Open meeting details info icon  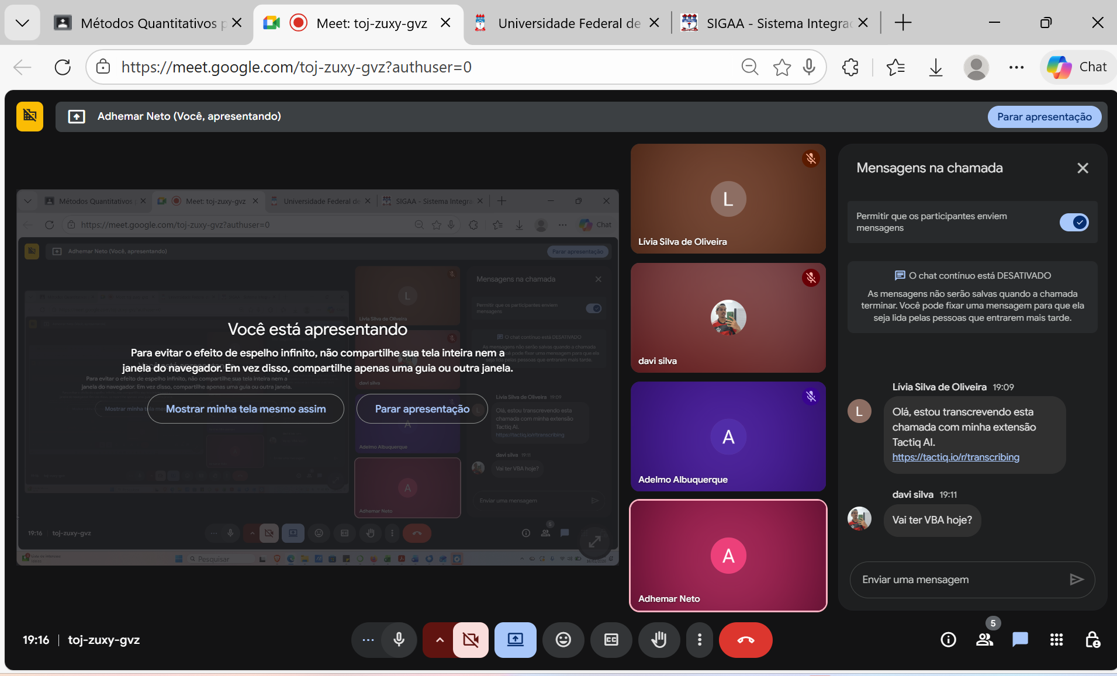point(948,640)
